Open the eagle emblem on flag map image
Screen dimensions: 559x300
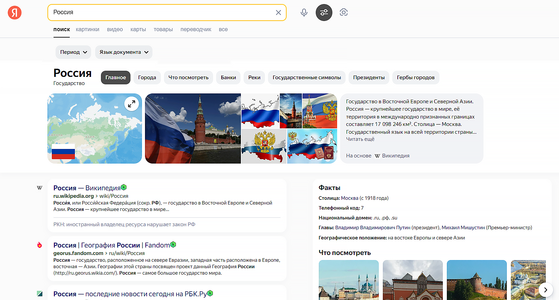tap(264, 146)
